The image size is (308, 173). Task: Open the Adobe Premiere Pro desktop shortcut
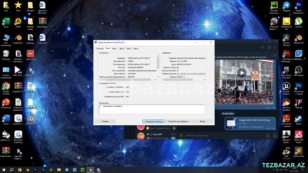(299, 8)
